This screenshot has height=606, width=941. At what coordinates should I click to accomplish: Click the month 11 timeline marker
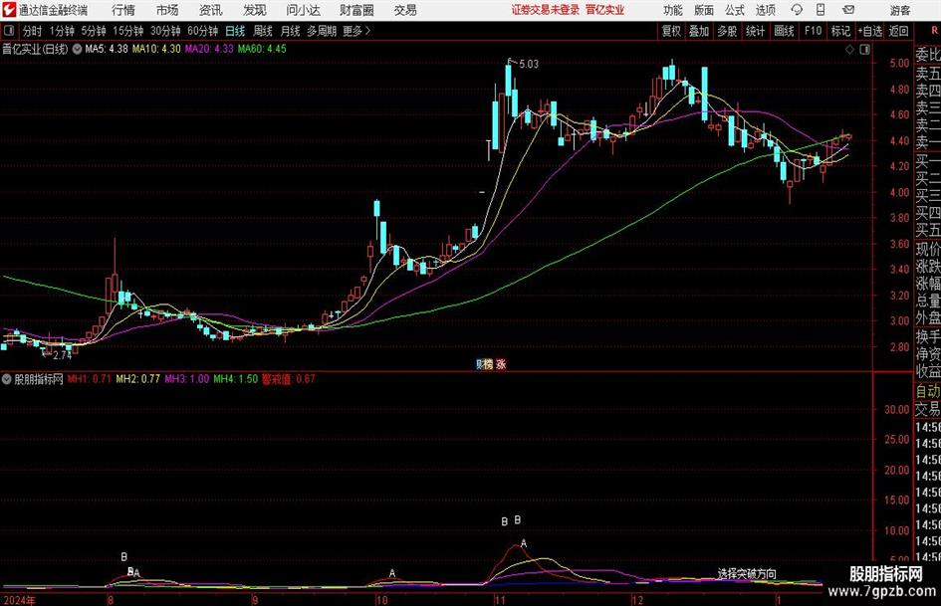click(x=500, y=600)
